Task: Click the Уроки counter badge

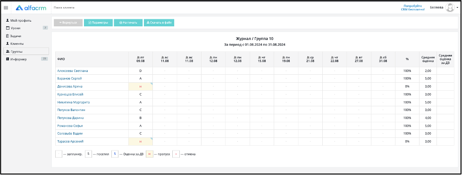Action: [45, 28]
